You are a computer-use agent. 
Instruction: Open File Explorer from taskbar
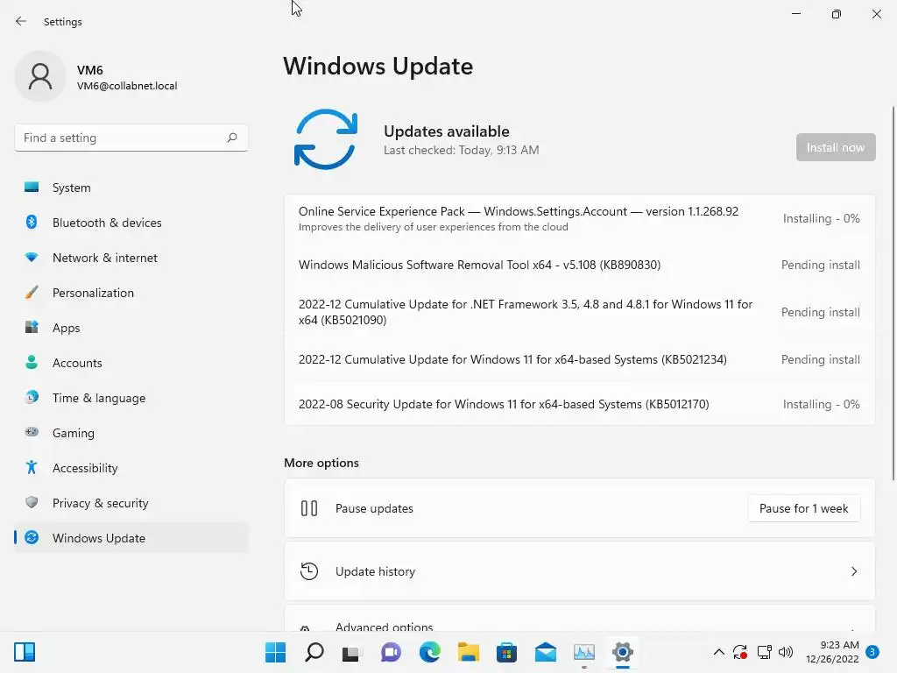[468, 652]
